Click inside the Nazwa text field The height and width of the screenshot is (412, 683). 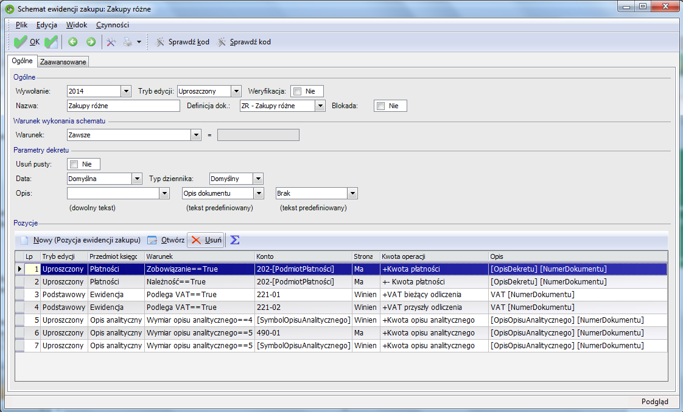coord(124,106)
